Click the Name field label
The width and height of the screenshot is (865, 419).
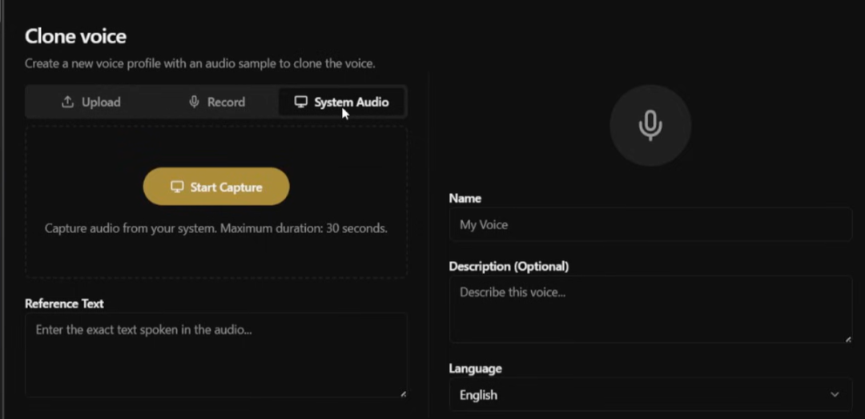click(x=465, y=198)
